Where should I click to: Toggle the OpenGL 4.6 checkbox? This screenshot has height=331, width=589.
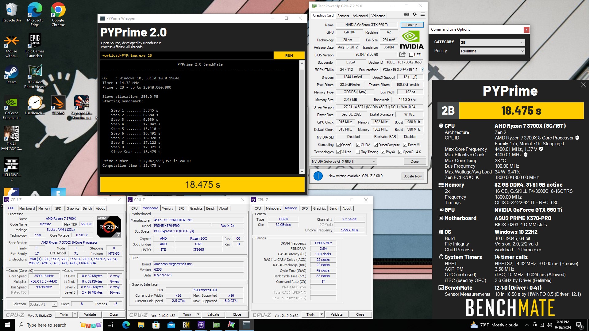click(400, 152)
